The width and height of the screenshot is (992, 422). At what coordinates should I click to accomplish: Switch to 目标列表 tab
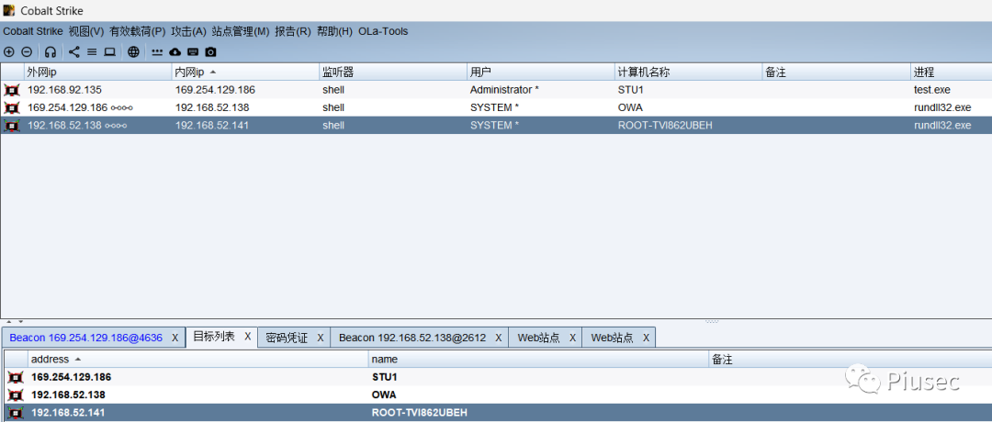coord(214,337)
